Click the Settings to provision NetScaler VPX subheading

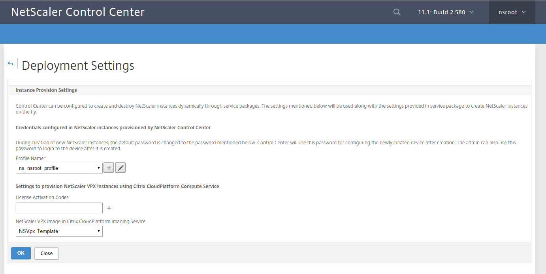(x=117, y=186)
